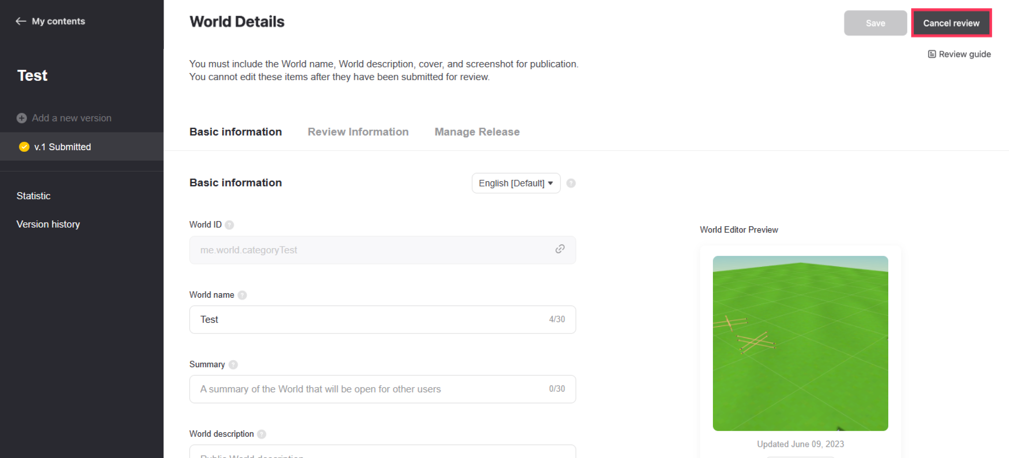Click the help icon next to World name
Screen dimensions: 1009x458
tap(242, 295)
